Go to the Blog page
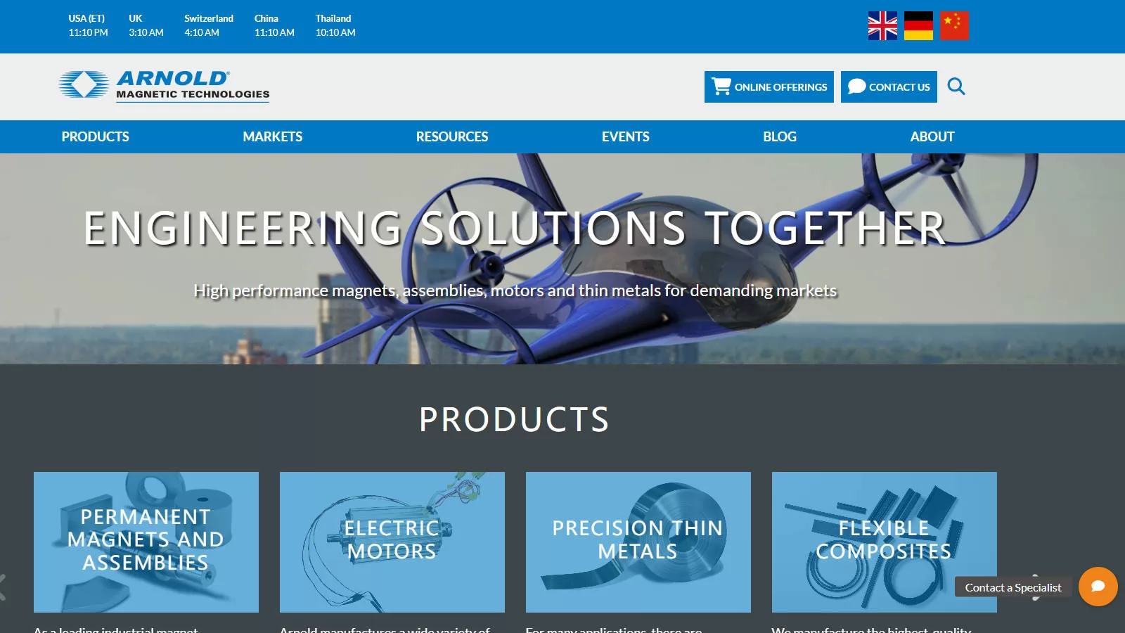1125x633 pixels. [780, 136]
